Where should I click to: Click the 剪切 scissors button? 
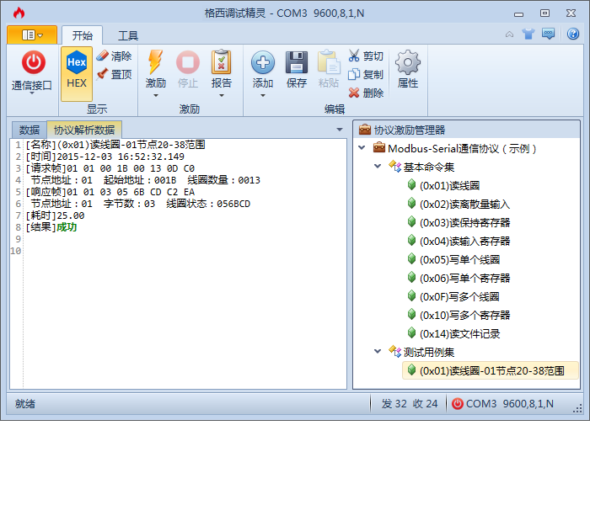coord(366,56)
